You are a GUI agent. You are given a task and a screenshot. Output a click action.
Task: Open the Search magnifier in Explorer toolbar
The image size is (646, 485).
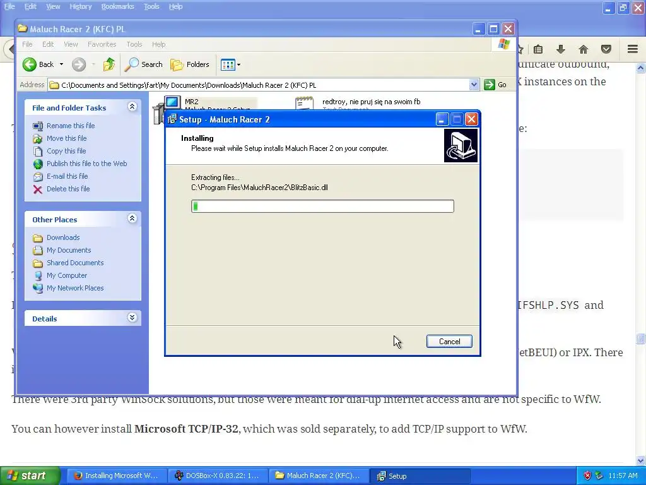pos(131,64)
